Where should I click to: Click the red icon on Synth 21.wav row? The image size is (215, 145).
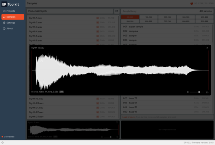[x=97, y=108]
